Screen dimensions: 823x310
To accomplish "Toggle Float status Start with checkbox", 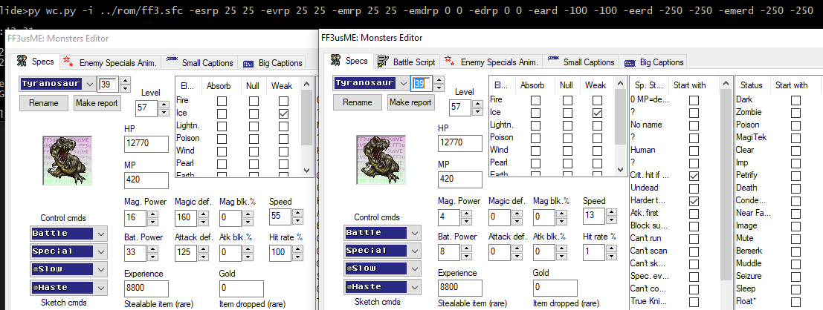I will point(796,302).
